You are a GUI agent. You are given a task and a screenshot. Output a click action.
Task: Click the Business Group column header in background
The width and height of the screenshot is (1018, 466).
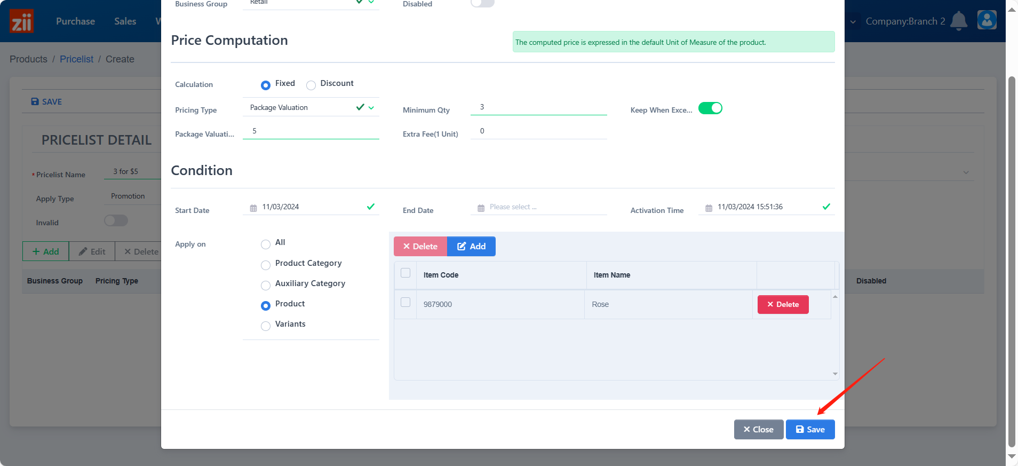(55, 281)
